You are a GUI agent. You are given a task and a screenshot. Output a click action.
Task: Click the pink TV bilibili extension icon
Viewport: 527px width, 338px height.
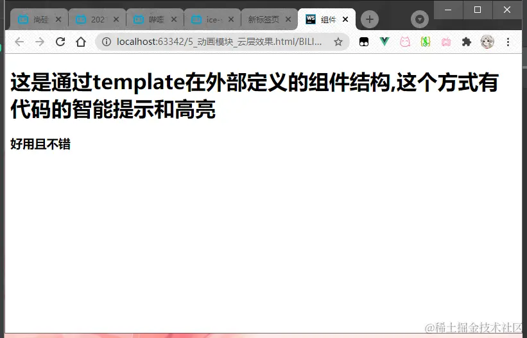[446, 42]
